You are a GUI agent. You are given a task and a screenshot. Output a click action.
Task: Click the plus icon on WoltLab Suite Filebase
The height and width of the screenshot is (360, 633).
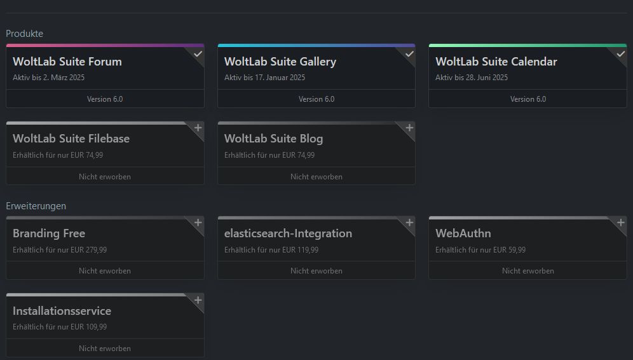click(198, 128)
